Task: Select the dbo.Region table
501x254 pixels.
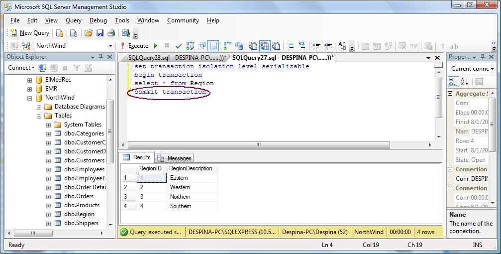Action: pyautogui.click(x=79, y=214)
